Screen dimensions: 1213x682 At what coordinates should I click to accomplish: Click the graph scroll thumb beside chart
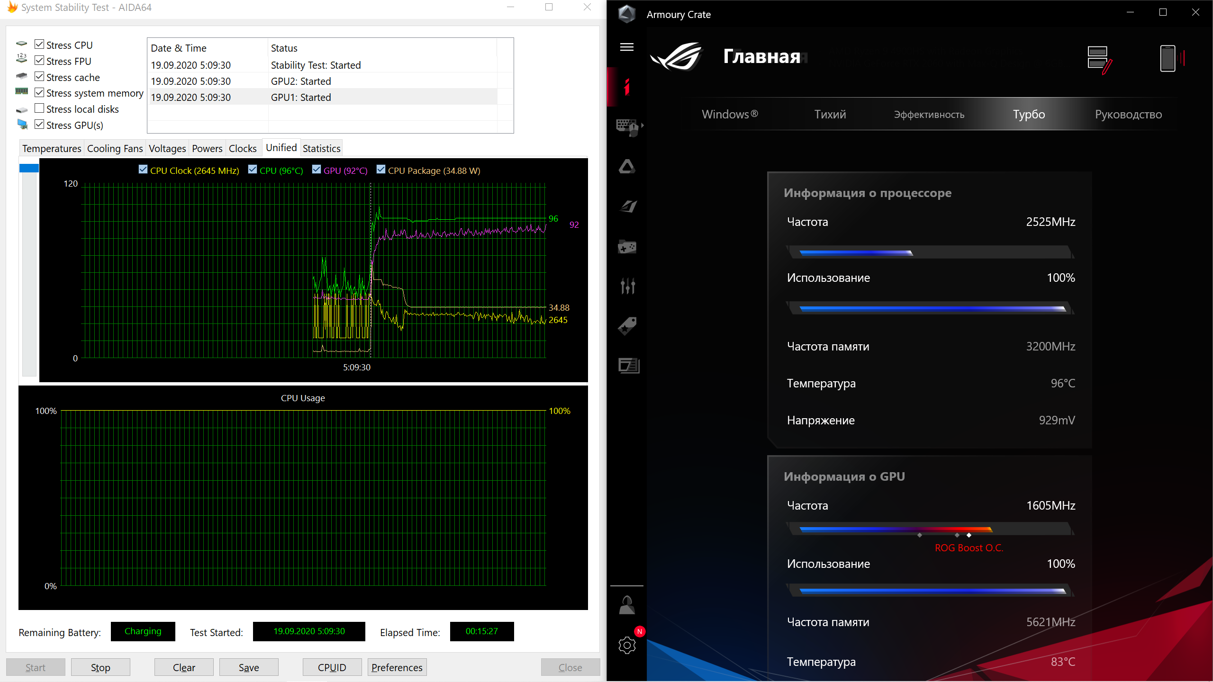point(29,168)
